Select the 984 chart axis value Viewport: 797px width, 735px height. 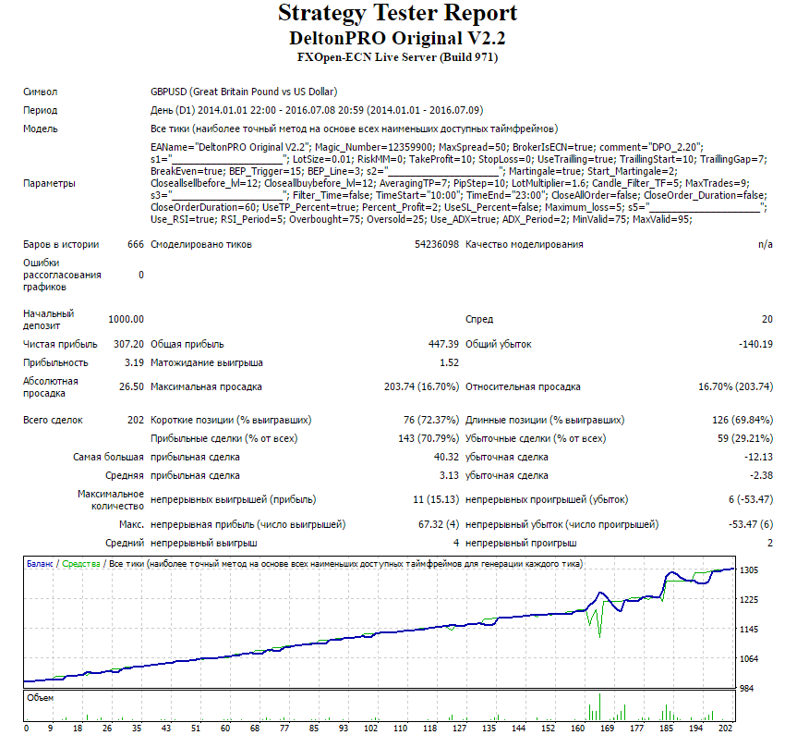[747, 688]
